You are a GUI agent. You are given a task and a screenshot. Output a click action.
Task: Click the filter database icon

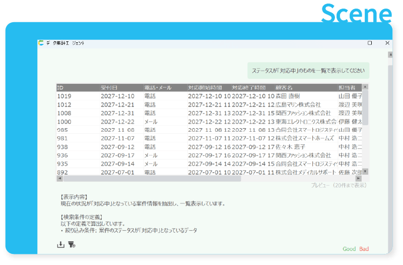72,245
